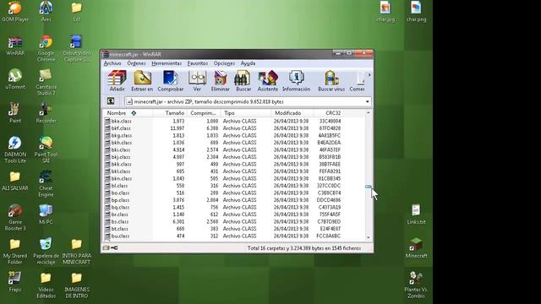Open the Asistente wizard icon
The height and width of the screenshot is (304, 541).
[268, 81]
